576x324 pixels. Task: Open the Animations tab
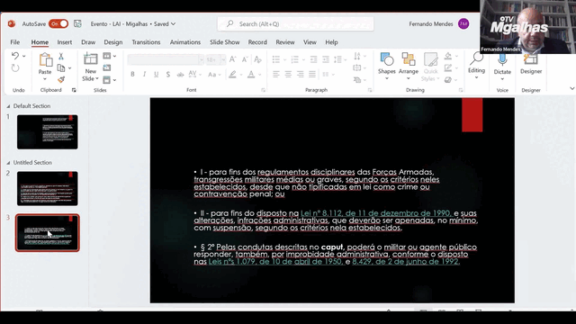(185, 42)
